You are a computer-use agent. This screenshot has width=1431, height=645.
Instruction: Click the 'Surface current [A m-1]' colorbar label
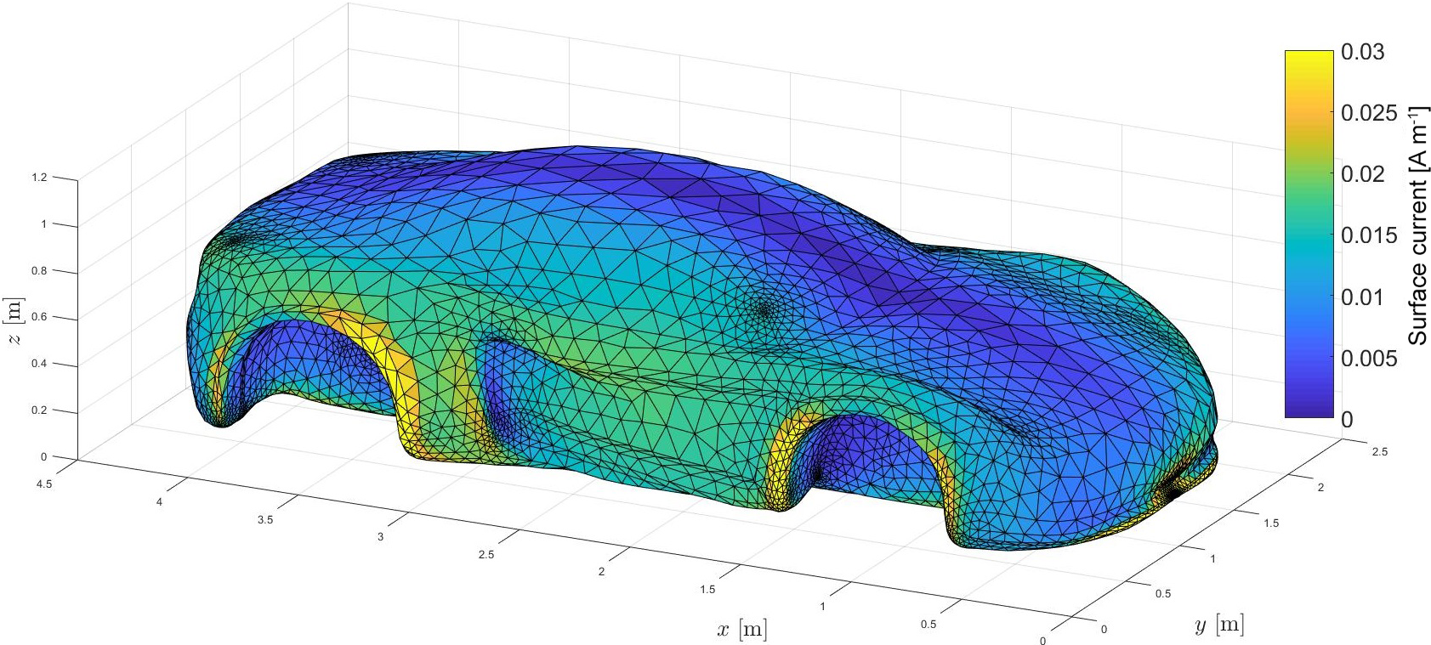(1417, 225)
